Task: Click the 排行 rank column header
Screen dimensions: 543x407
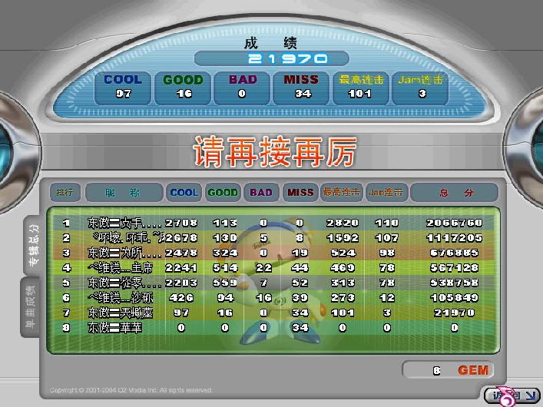Action: tap(64, 192)
